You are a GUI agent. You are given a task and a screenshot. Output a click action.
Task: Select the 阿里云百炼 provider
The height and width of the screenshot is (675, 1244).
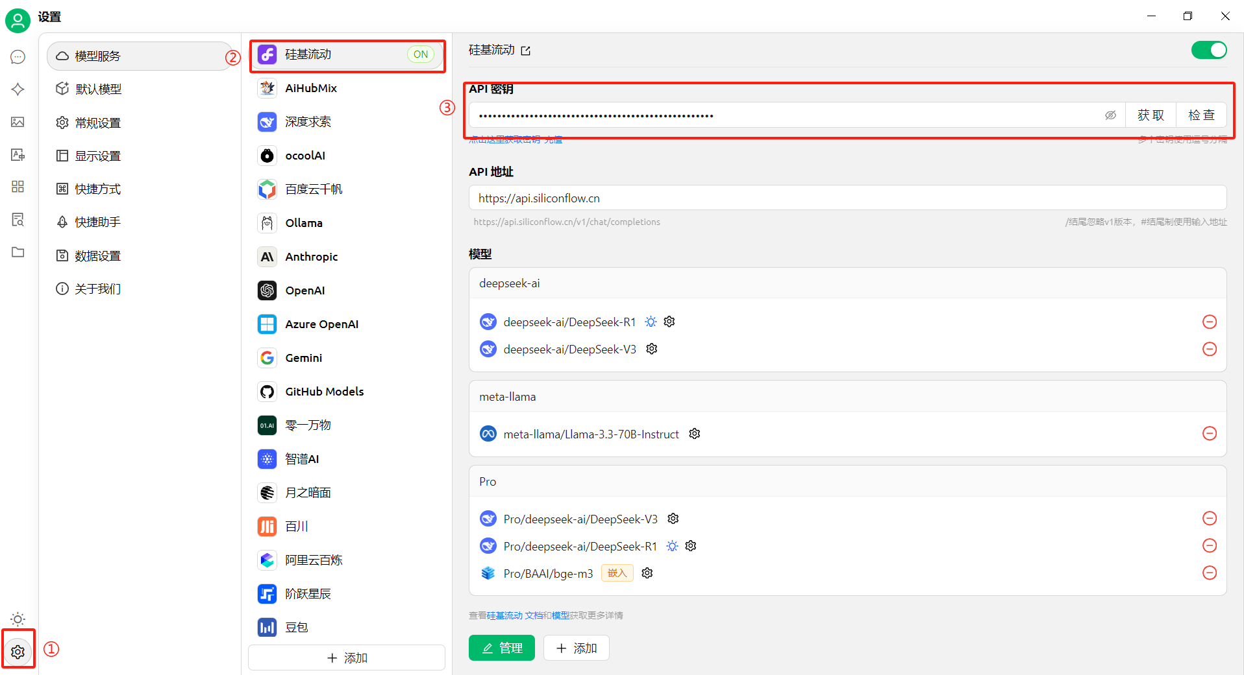[x=347, y=560]
